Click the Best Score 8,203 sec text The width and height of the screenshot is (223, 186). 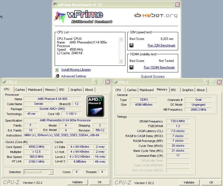(167, 39)
